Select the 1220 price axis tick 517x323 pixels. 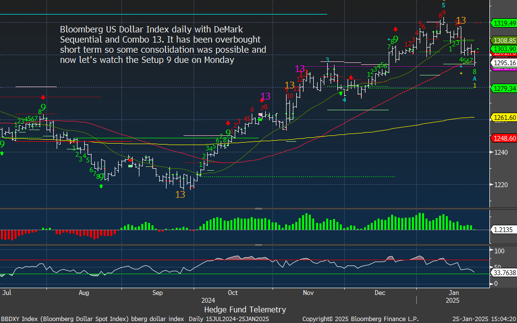(x=501, y=185)
